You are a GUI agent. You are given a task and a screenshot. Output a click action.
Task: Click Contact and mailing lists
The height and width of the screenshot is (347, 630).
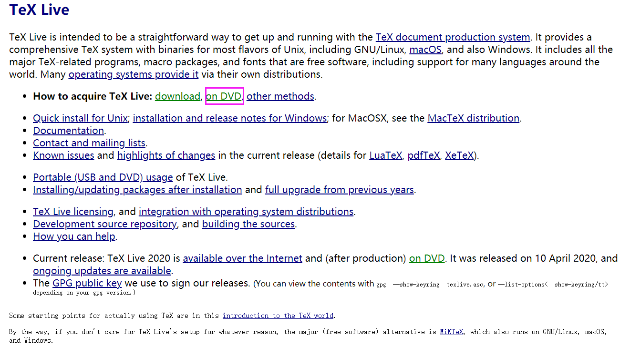[89, 143]
